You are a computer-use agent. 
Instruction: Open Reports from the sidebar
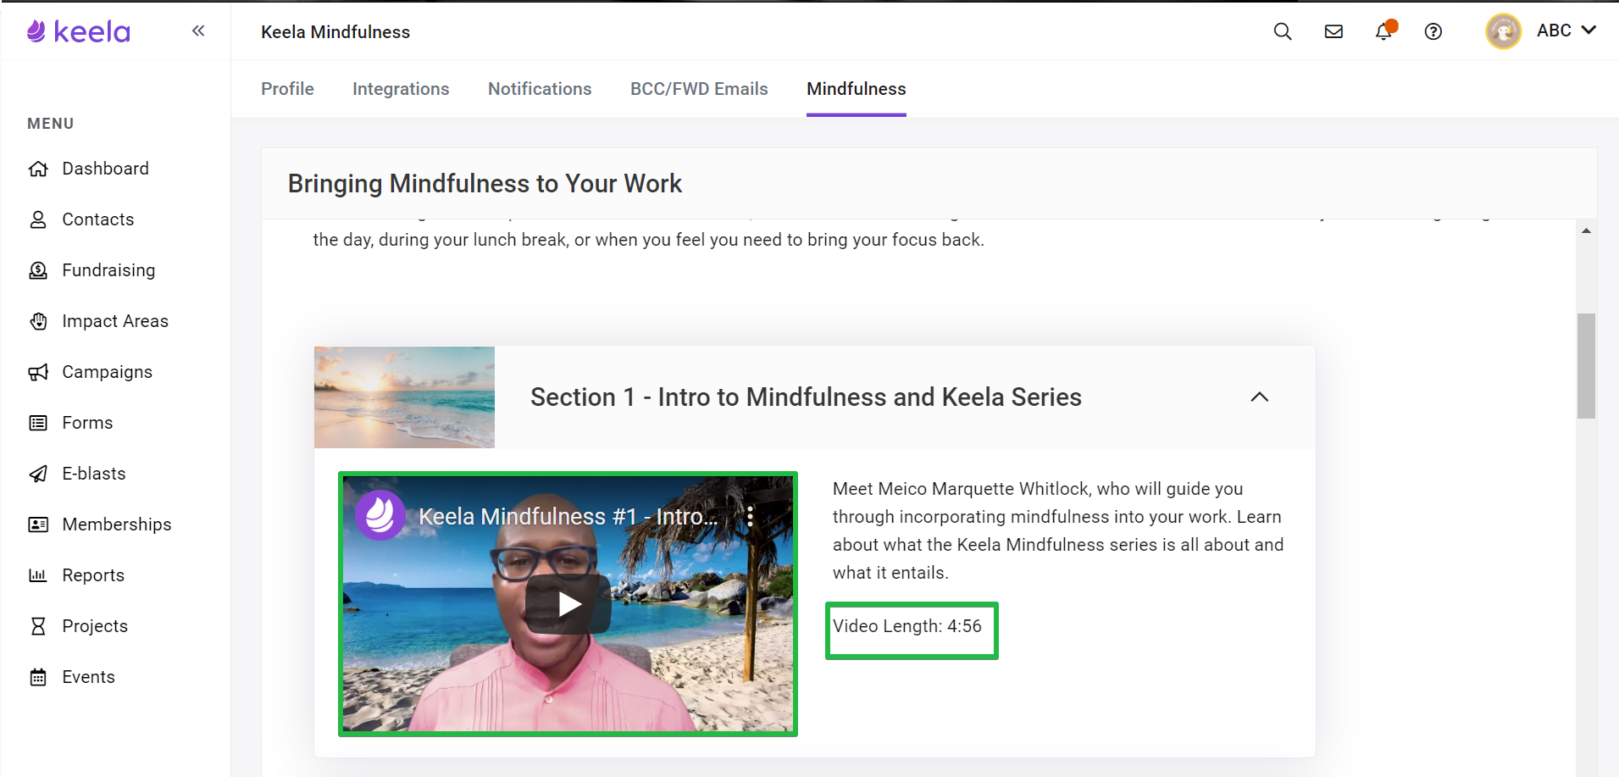pos(93,575)
